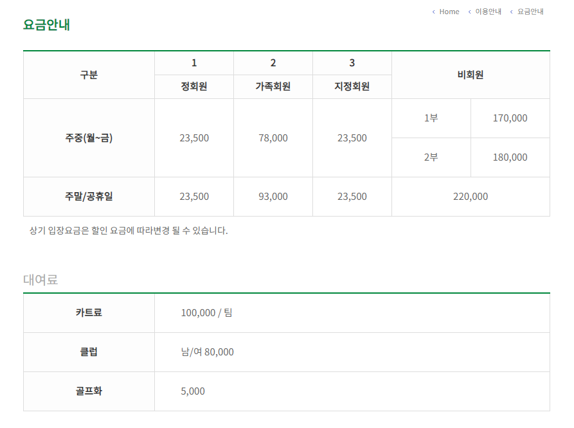Select the 가족회원 column header
The height and width of the screenshot is (428, 574).
(x=273, y=87)
